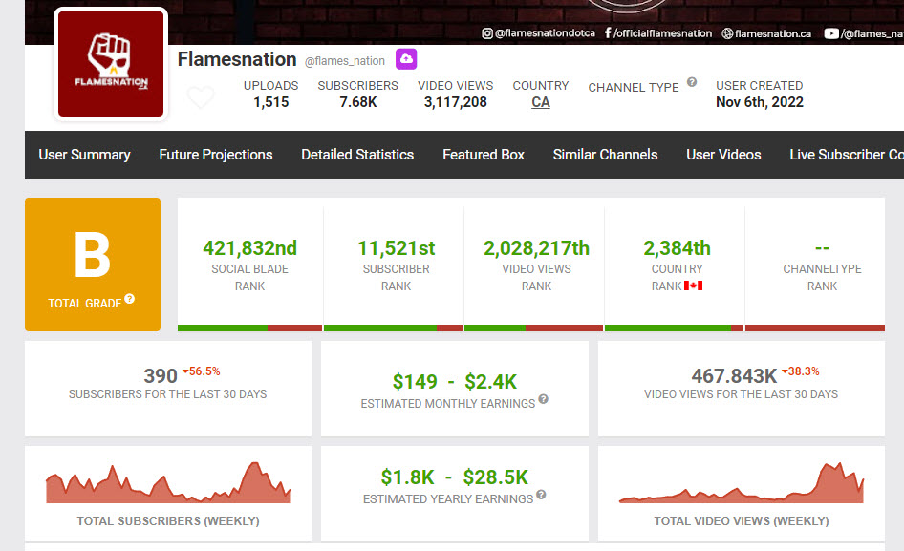Click the Canadian flag next to Country Rank
The width and height of the screenshot is (904, 551).
[694, 286]
